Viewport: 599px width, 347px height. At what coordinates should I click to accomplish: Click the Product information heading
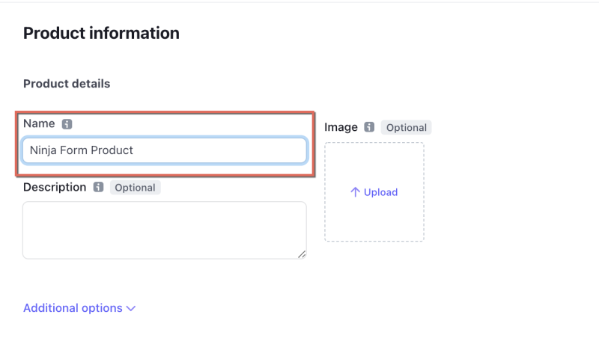tap(101, 33)
